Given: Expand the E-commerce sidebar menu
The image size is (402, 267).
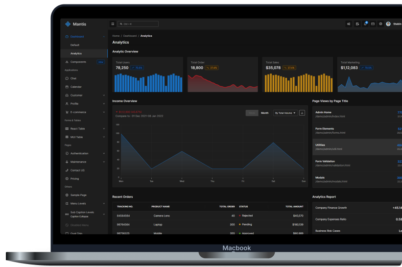Looking at the screenshot, I should click(x=84, y=112).
